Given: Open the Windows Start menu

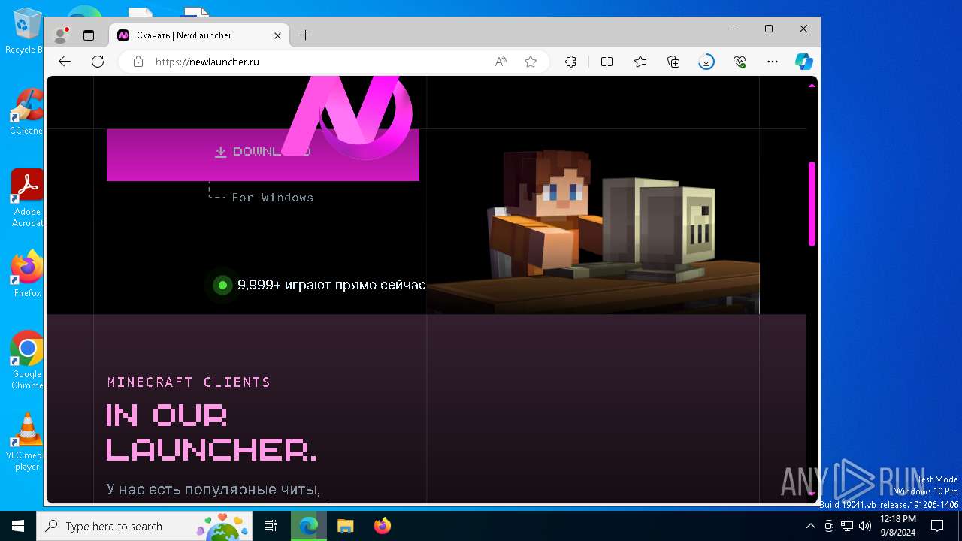Looking at the screenshot, I should (x=18, y=526).
